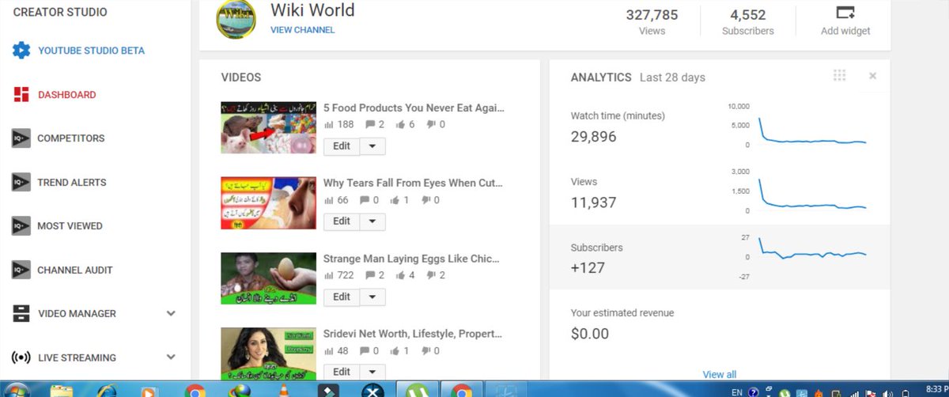This screenshot has width=949, height=397.
Task: Click the Video Manager icon
Action: [x=21, y=314]
